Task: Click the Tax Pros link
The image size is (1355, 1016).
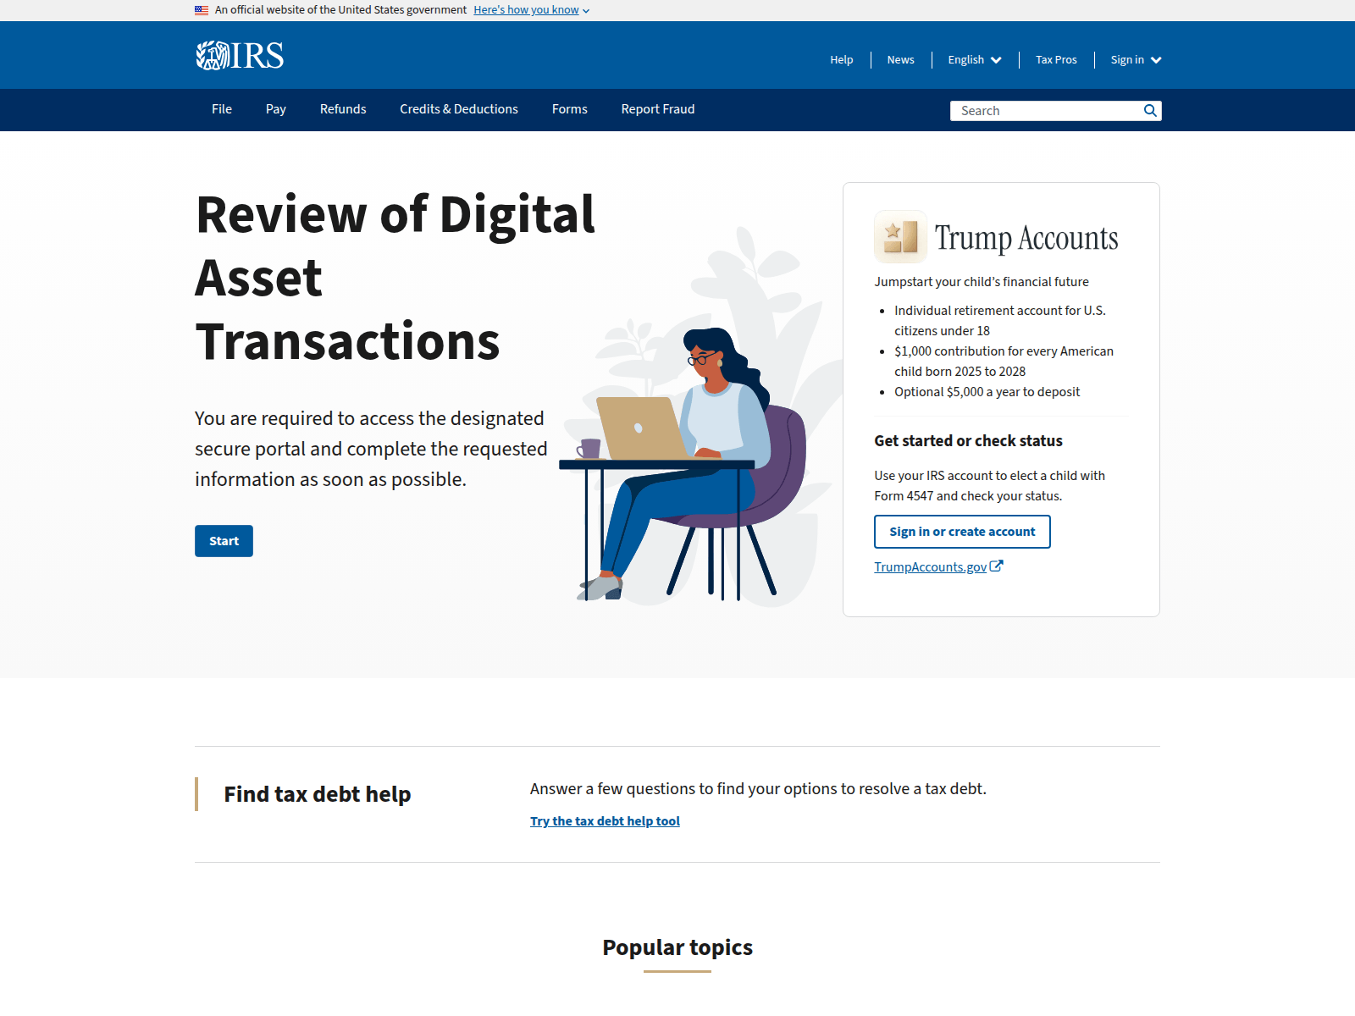Action: point(1056,60)
